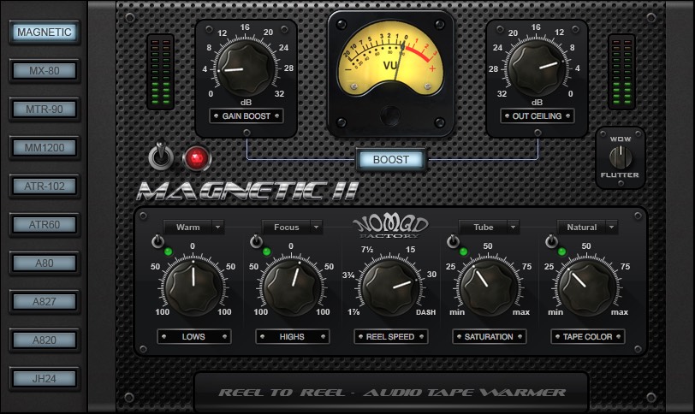Open the Focus mode dropdown
Screen dimensions: 695x414
click(292, 228)
